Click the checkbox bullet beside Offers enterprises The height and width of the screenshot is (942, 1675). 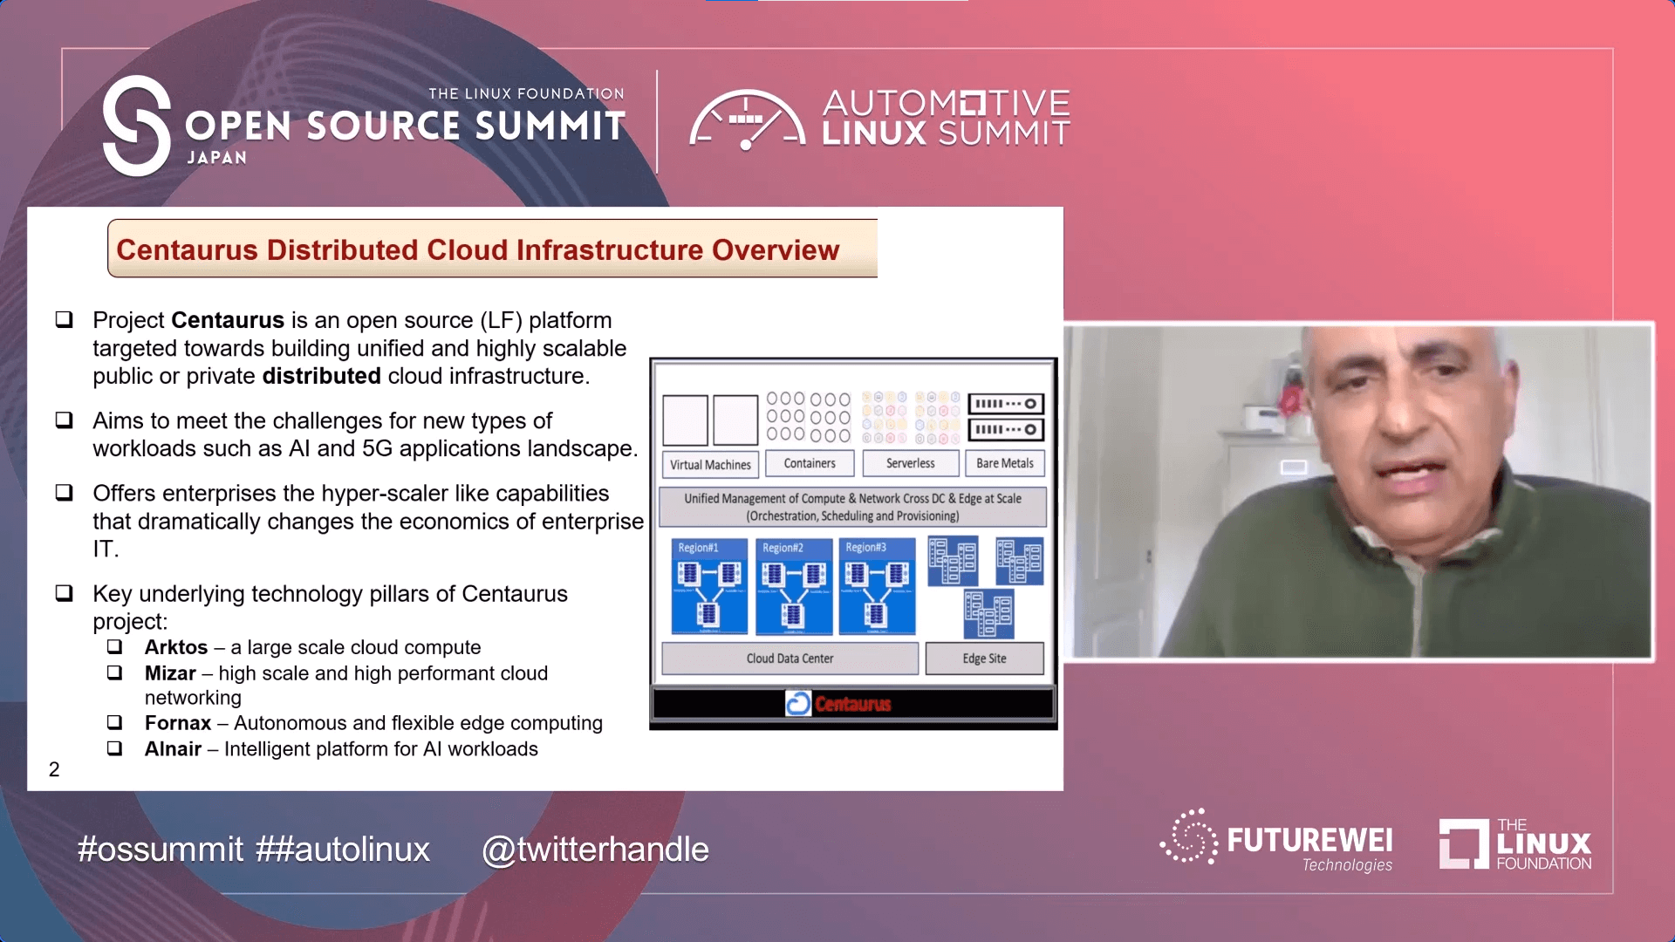coord(64,492)
